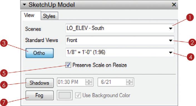Viewport: 196px width, 106px height.
Task: Enable Fog
Action: click(x=39, y=95)
